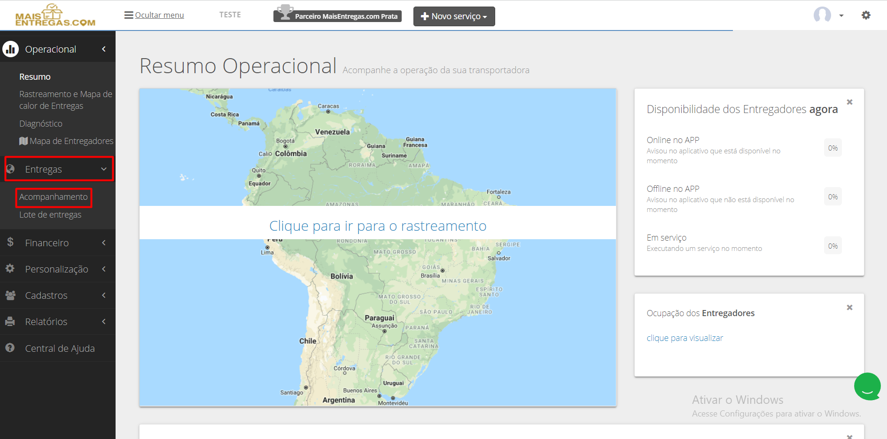887x439 pixels.
Task: Open the user account dropdown arrow
Action: (841, 15)
